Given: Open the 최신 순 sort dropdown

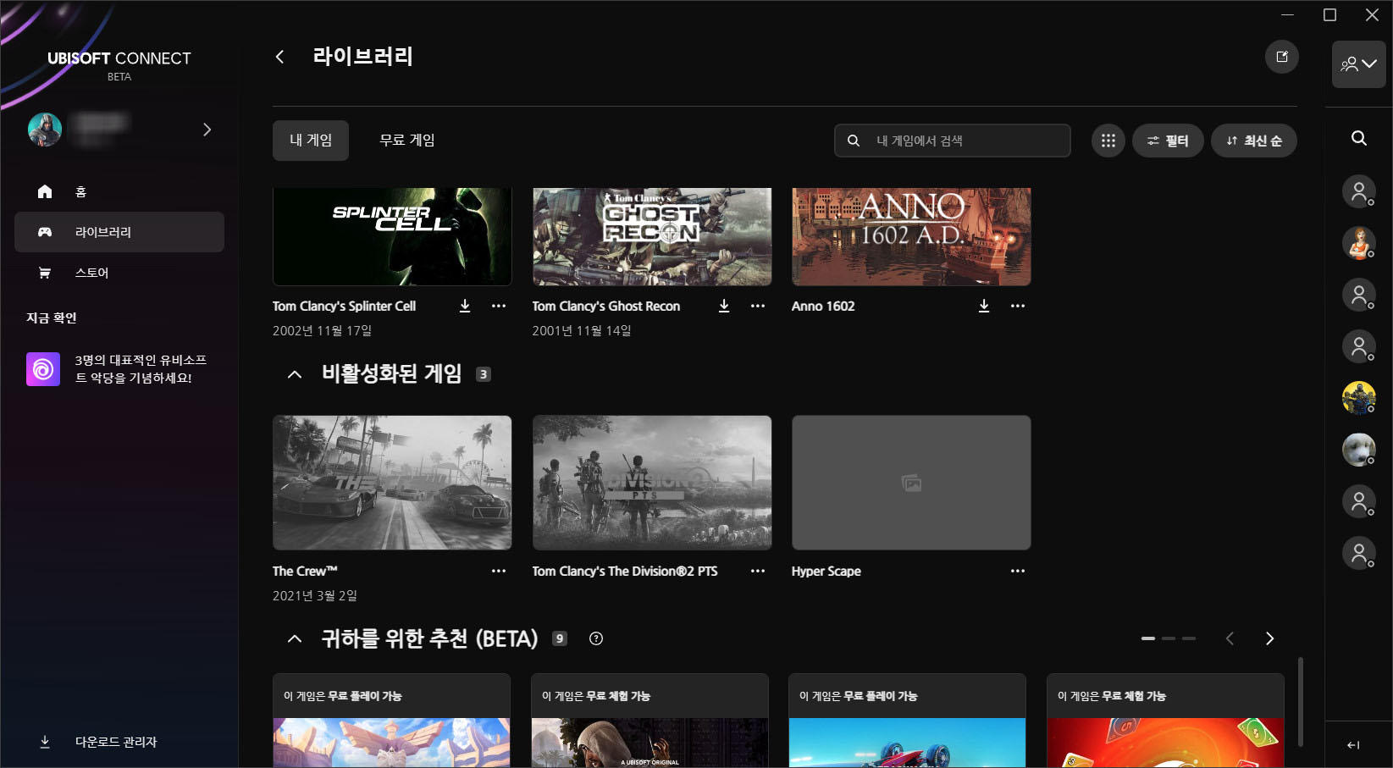Looking at the screenshot, I should [1253, 141].
